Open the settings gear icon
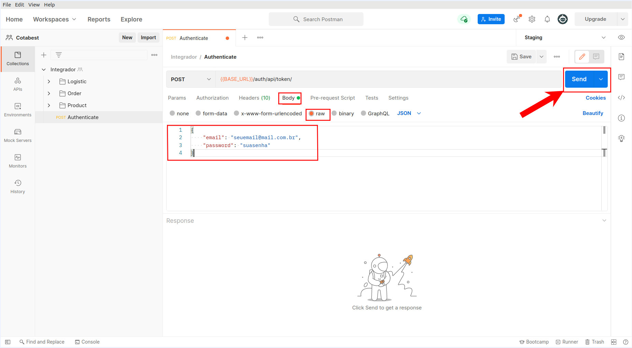632x348 pixels. tap(532, 19)
